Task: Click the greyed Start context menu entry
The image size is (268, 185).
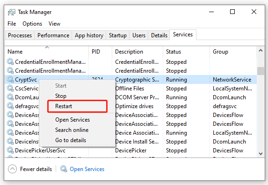Action: 77,86
